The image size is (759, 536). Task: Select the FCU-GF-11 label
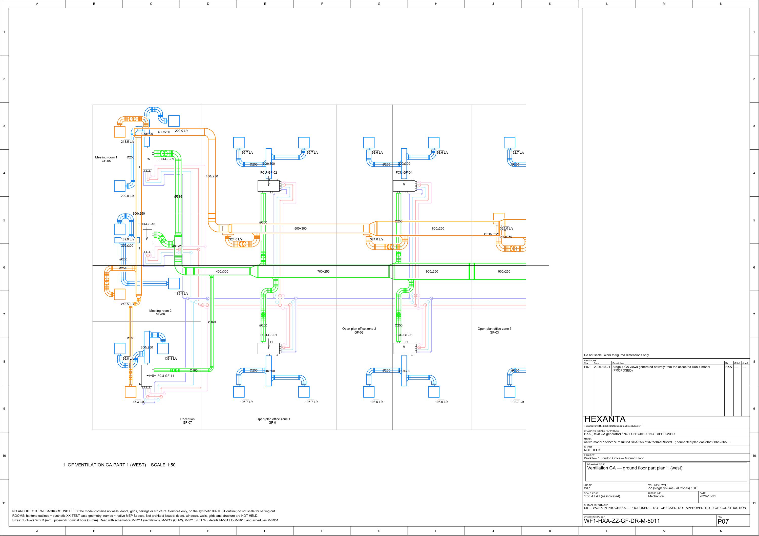(166, 376)
